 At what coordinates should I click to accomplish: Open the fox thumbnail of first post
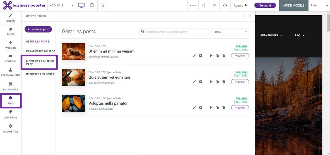point(73,51)
